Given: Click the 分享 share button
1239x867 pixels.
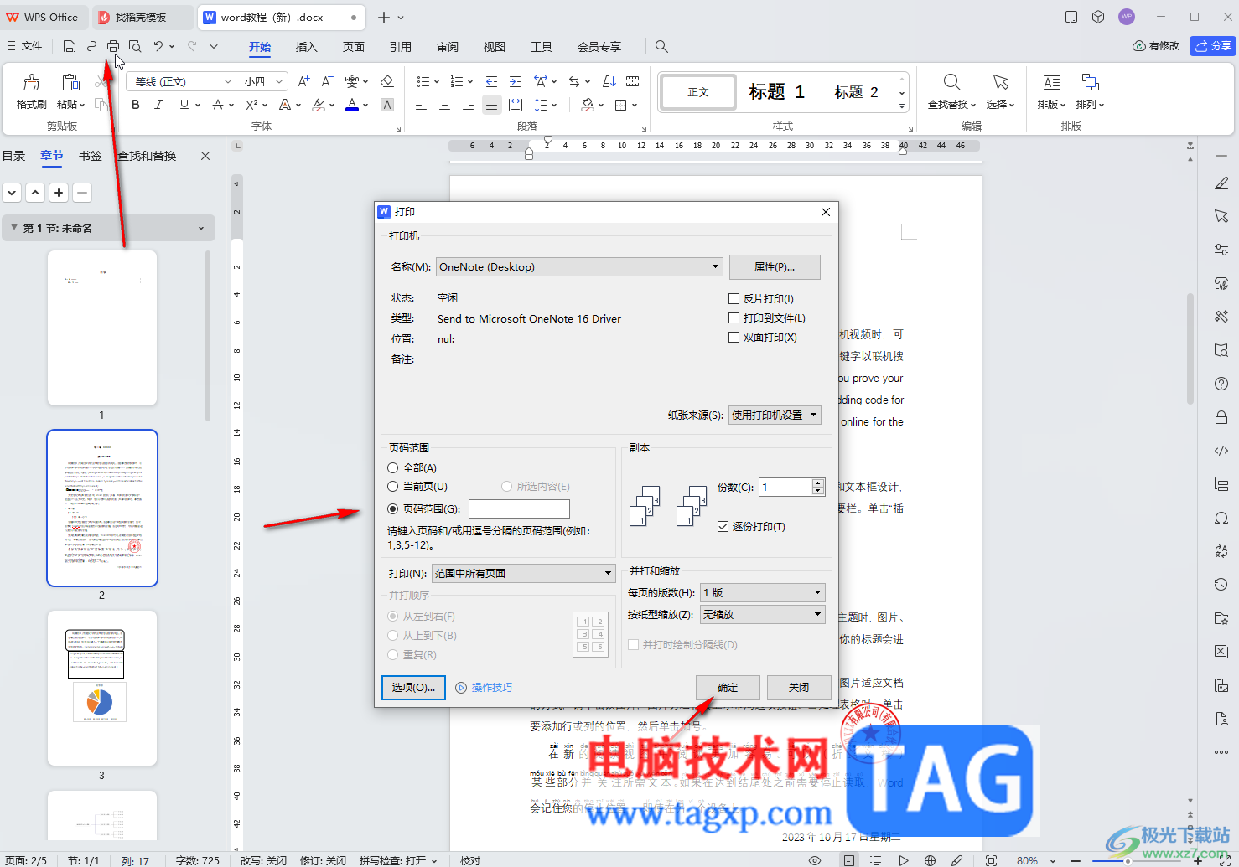Looking at the screenshot, I should point(1213,45).
